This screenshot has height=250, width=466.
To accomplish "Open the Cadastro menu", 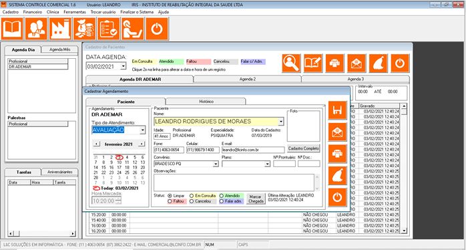I will [11, 12].
